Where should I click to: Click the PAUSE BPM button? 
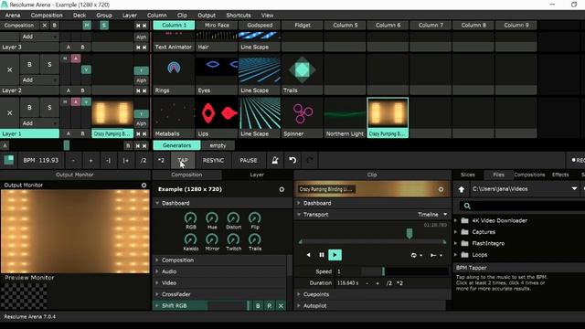(248, 161)
